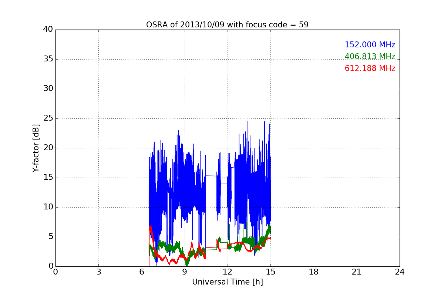This screenshot has width=444, height=296.
Task: Click x-axis tick label 18
Action: tap(314, 272)
